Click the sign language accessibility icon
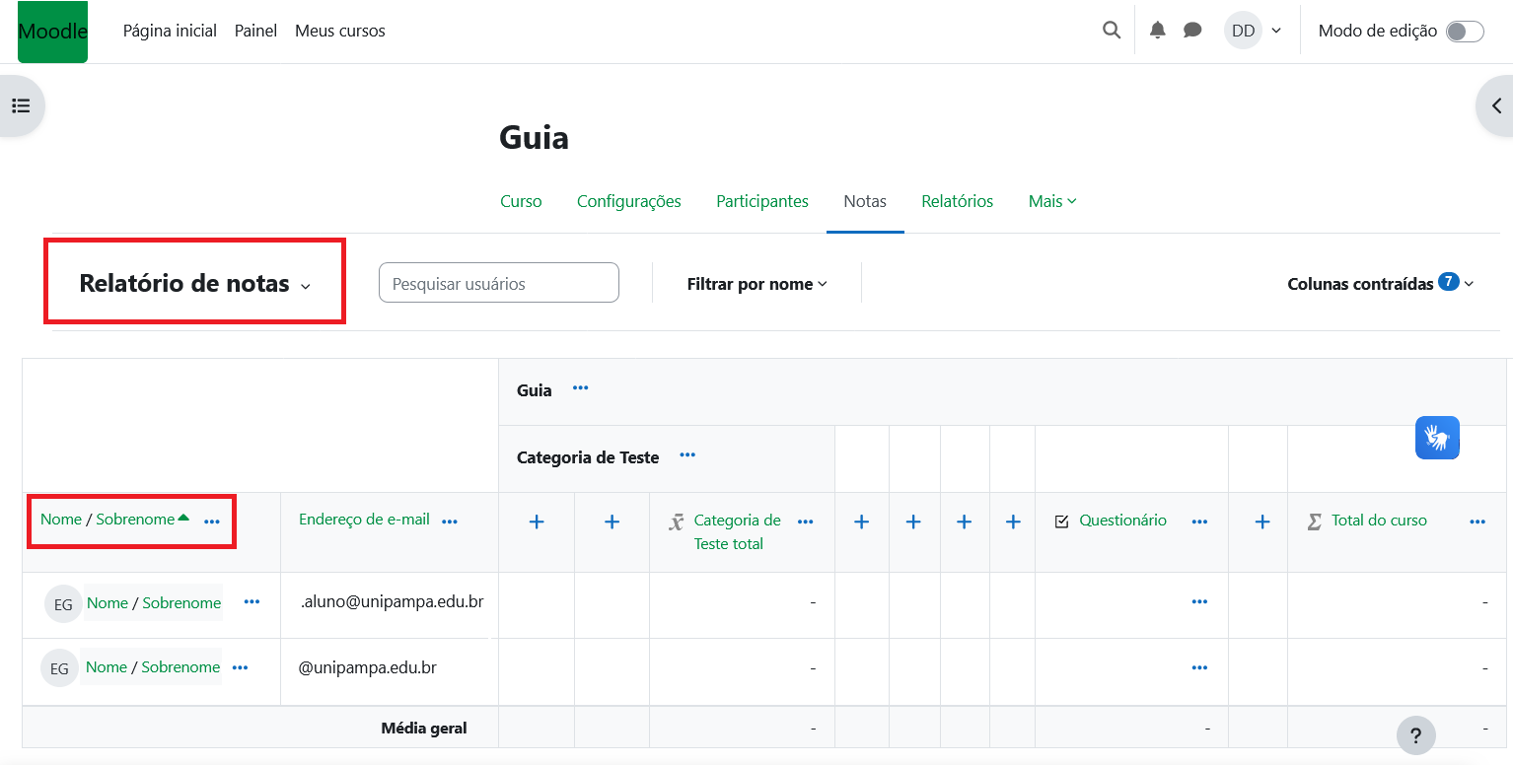 pos(1437,438)
